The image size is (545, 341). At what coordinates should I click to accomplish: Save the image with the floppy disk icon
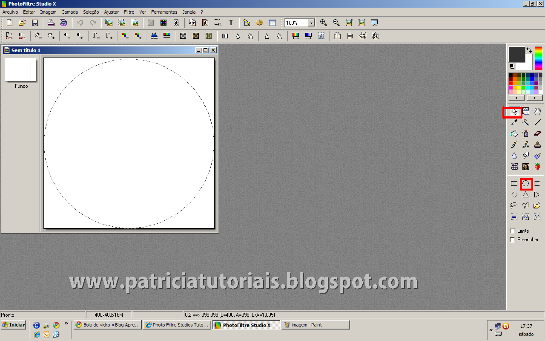click(x=35, y=23)
